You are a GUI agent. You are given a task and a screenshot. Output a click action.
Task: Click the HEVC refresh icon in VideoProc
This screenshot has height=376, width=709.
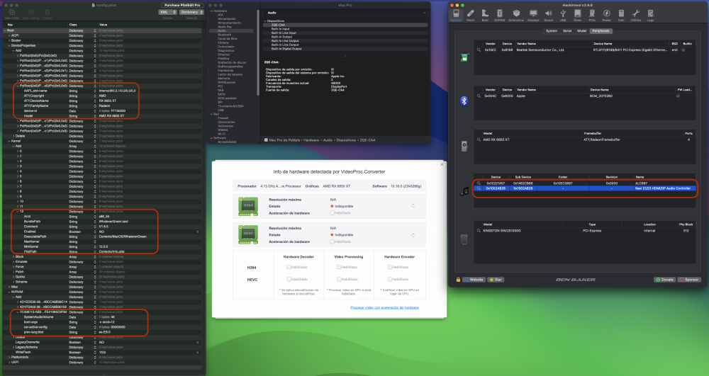413,234
